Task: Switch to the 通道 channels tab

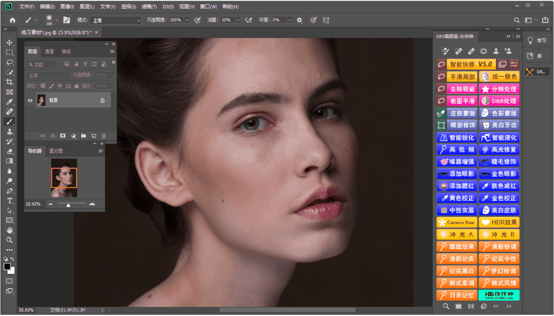Action: [49, 51]
